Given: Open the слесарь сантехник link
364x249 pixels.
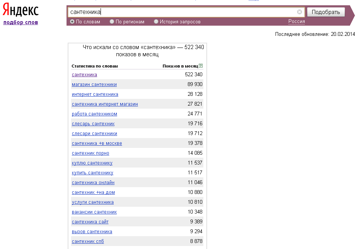Looking at the screenshot, I should [x=93, y=124].
